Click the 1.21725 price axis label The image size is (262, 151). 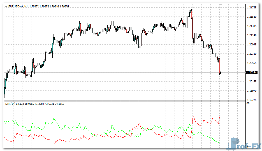click(251, 7)
